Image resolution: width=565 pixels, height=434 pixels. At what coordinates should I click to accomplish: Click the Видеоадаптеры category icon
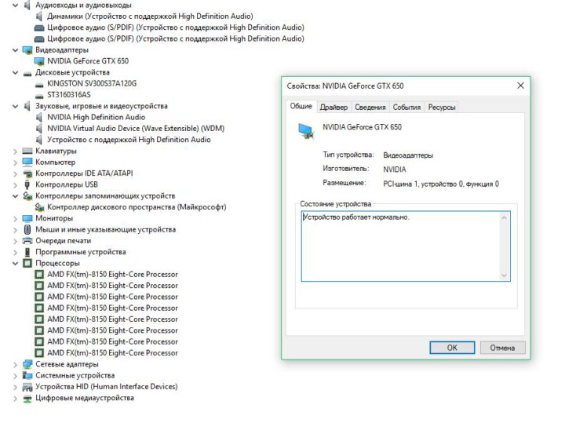(x=27, y=50)
